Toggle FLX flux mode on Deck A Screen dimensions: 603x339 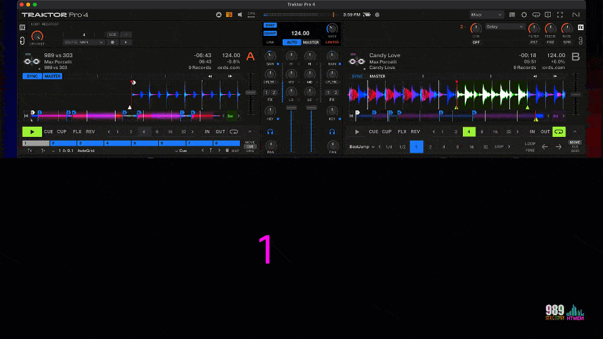click(x=77, y=132)
